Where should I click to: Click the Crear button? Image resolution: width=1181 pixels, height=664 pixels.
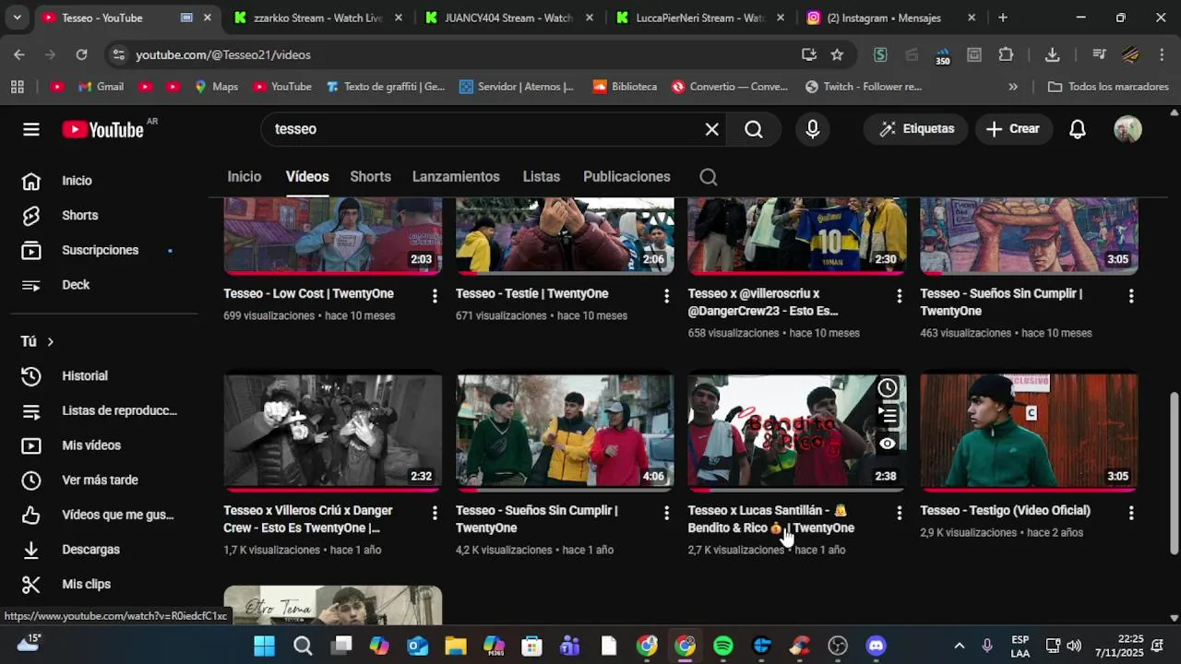click(x=1013, y=129)
